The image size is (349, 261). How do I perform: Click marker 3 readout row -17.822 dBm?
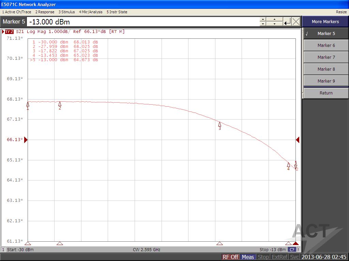pos(65,51)
